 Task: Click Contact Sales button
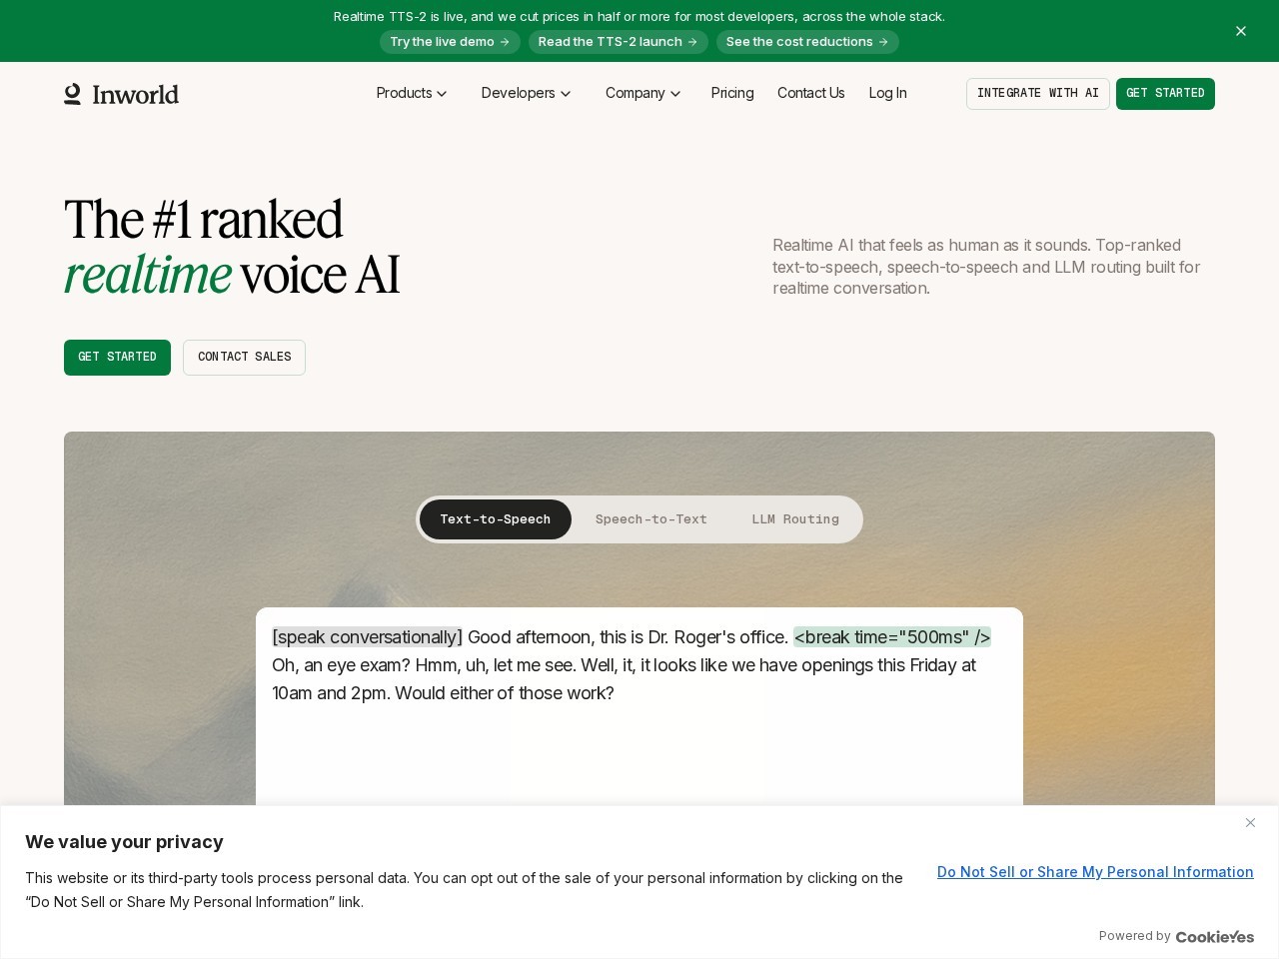pyautogui.click(x=244, y=358)
